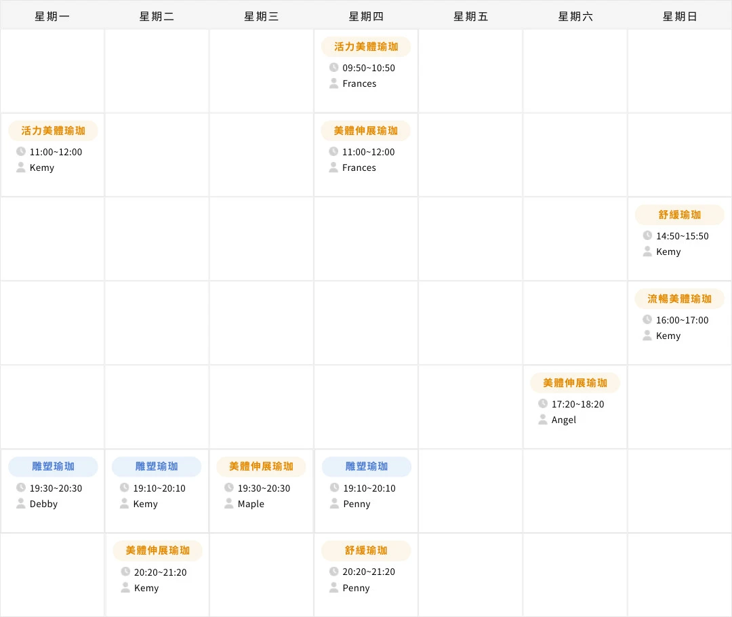Click person icon beside Penny at 19:10 class

coord(335,504)
